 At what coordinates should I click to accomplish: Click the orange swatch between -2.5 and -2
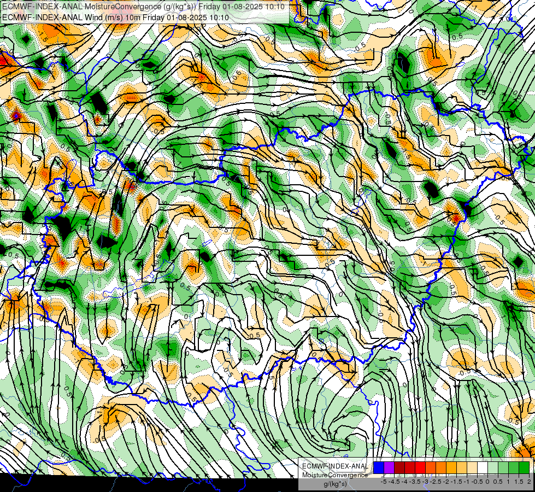[441, 467]
